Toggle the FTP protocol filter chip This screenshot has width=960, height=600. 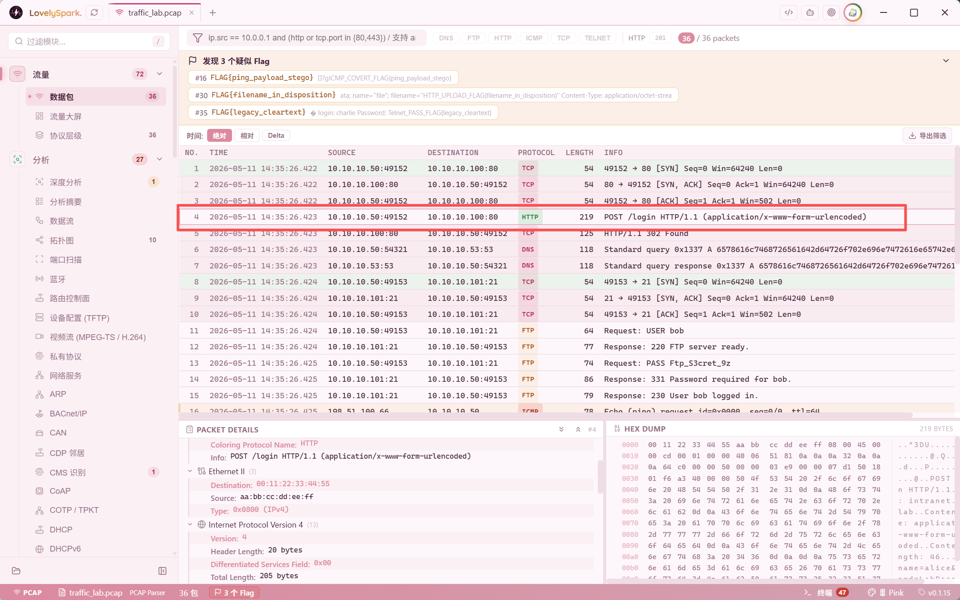tap(473, 38)
